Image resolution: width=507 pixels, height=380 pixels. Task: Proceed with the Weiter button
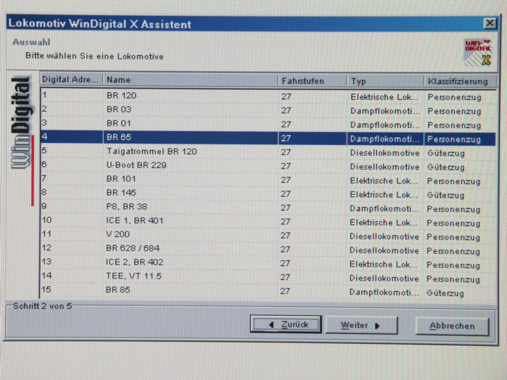click(361, 325)
